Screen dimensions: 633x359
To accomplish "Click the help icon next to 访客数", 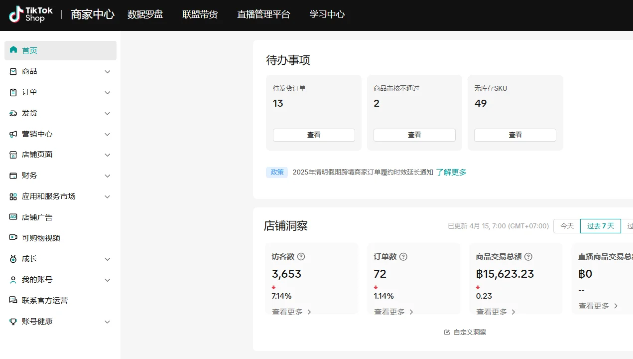I will (x=301, y=257).
